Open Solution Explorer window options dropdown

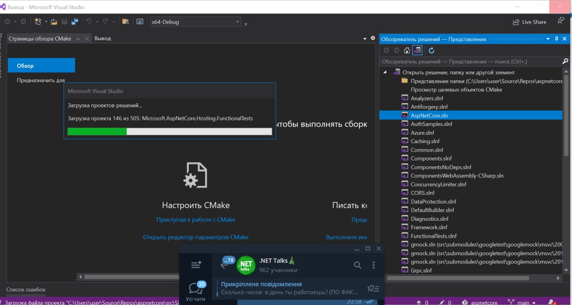549,39
